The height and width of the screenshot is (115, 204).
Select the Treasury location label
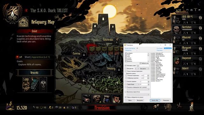pos(111,68)
